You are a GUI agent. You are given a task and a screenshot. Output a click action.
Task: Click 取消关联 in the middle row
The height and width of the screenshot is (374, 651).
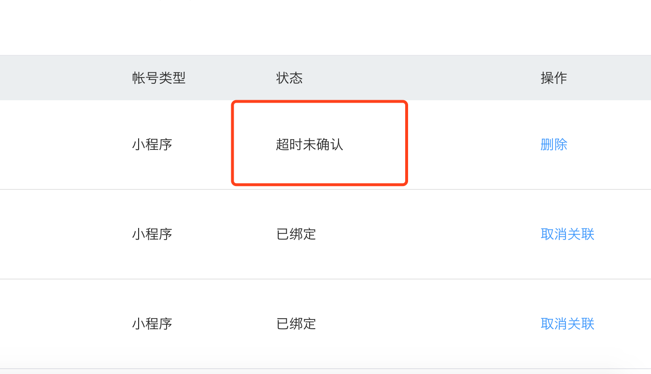(567, 234)
